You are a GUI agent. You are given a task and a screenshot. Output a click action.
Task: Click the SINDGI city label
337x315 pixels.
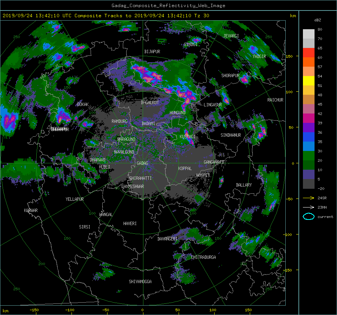click(x=191, y=45)
